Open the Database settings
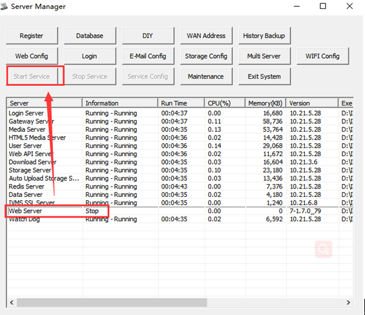 point(90,36)
